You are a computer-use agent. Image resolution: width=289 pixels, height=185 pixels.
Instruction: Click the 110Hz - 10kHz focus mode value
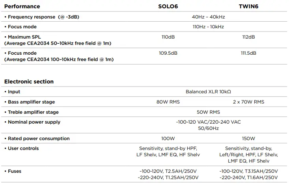208,27
